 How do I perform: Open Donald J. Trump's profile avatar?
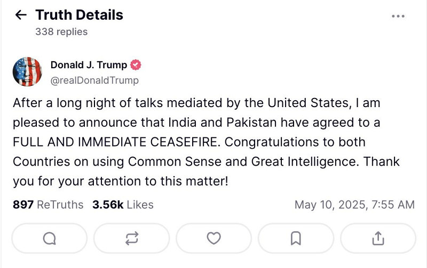pyautogui.click(x=27, y=71)
